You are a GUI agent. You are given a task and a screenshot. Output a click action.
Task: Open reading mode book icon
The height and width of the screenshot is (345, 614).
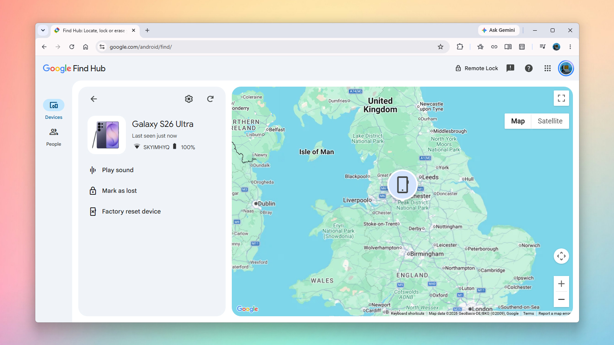tap(508, 47)
